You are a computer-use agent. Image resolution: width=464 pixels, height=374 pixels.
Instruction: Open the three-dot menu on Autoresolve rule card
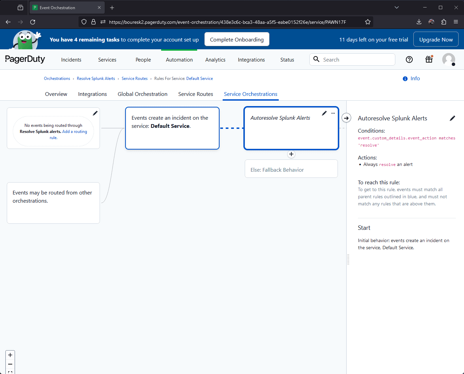pos(333,113)
